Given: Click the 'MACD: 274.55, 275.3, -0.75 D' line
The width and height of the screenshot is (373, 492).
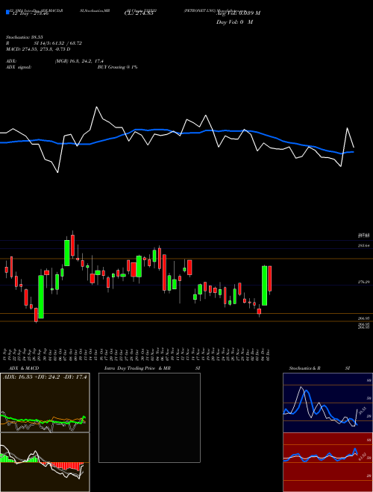Looking at the screenshot, I should pos(38,49).
